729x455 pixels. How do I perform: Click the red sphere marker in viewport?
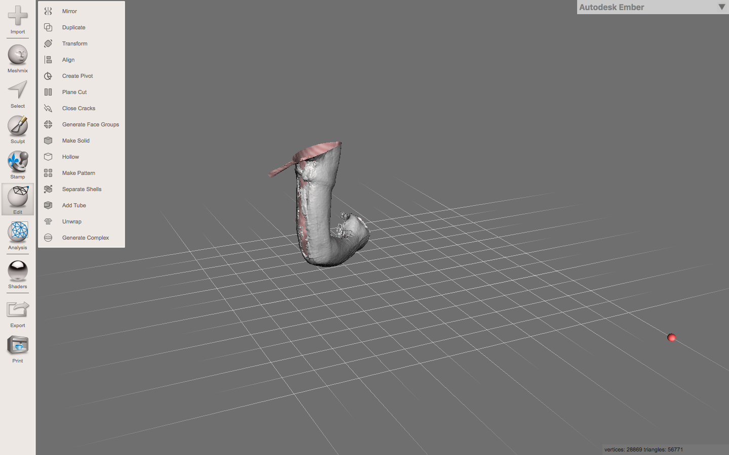(671, 338)
